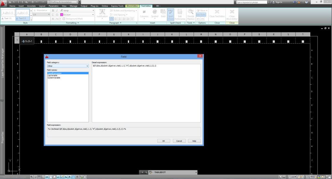Screen dimensions: 332x179
Task: Click the Diesel expression text box
Action: click(146, 93)
